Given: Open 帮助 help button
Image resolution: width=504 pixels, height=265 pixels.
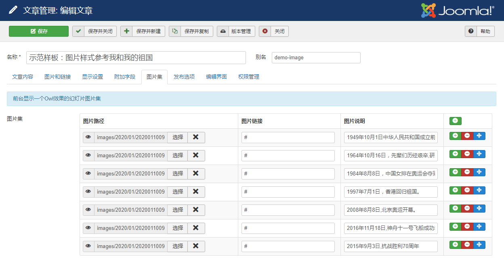Looking at the screenshot, I should pos(480,31).
